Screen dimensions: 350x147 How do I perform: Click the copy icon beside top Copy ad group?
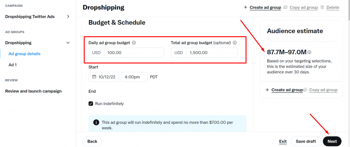pos(285,8)
